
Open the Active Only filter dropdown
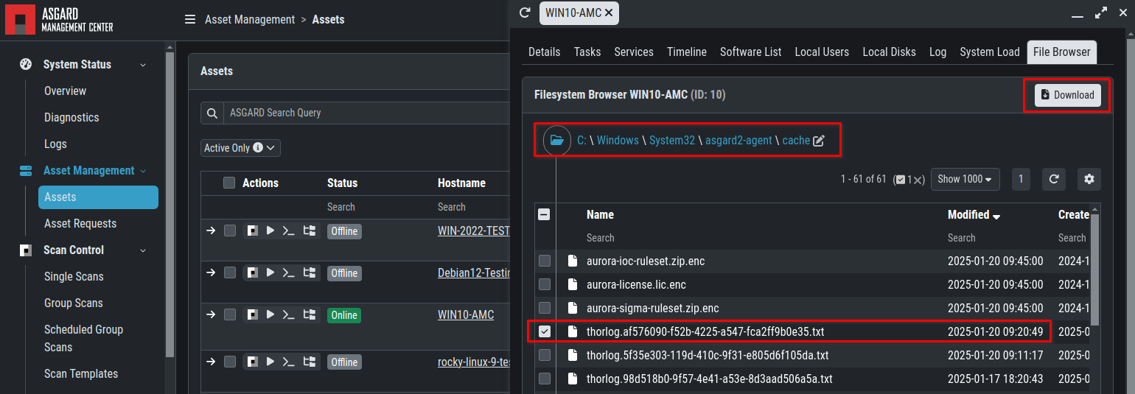(x=240, y=148)
